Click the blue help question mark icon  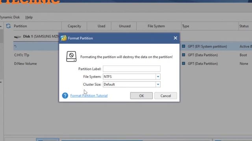point(65,96)
